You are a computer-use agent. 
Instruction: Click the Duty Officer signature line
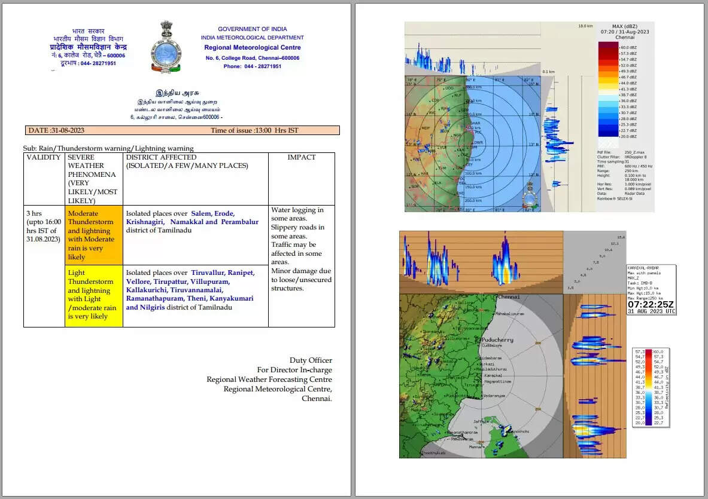point(311,360)
